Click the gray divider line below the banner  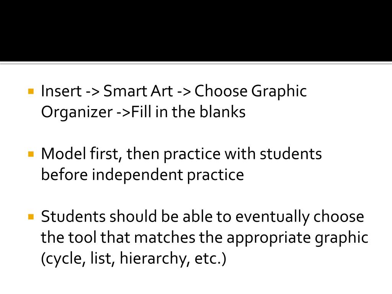196,63
